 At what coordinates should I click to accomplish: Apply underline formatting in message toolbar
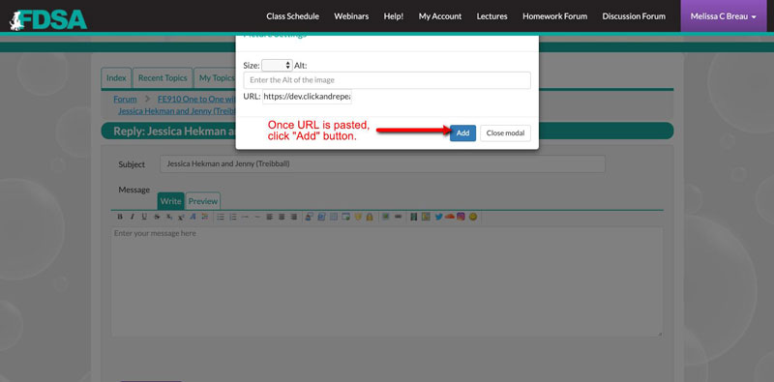(144, 217)
